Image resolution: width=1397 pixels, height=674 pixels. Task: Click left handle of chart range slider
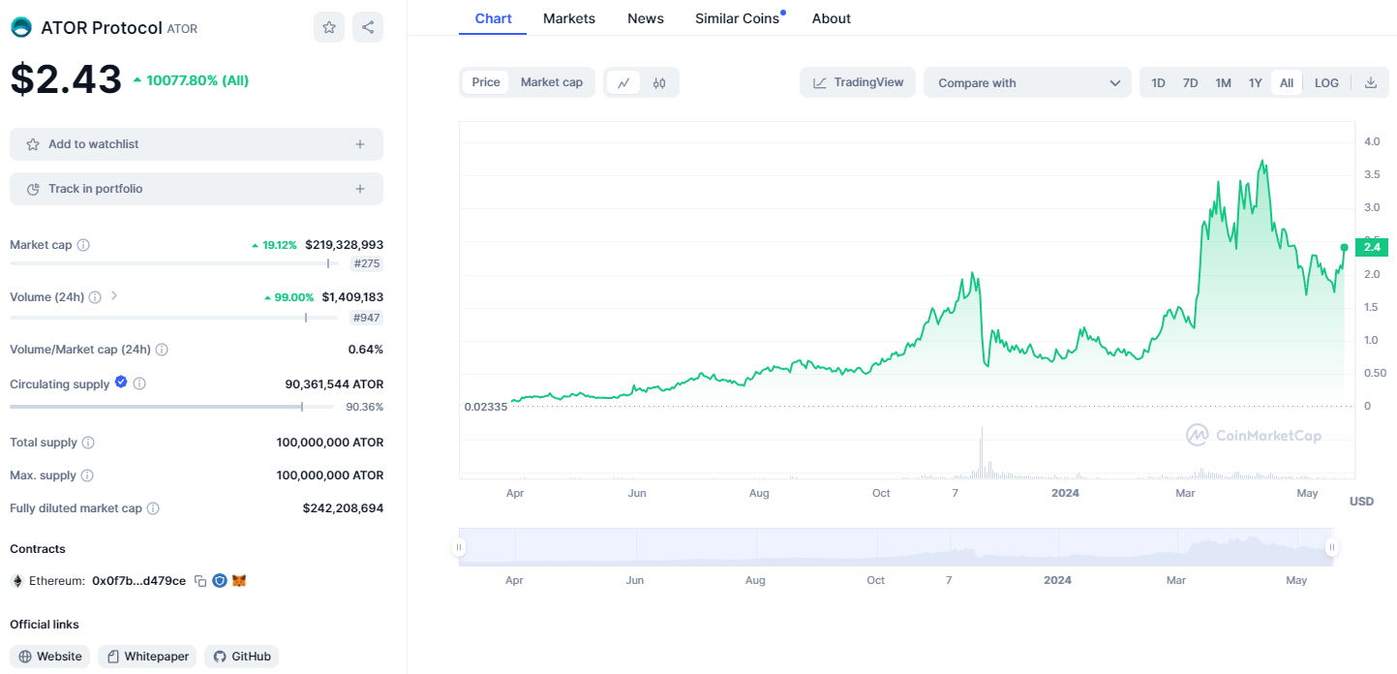click(x=459, y=548)
